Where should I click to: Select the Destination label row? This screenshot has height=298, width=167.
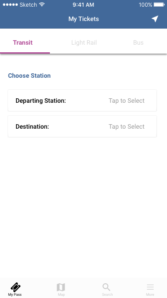coord(82,126)
